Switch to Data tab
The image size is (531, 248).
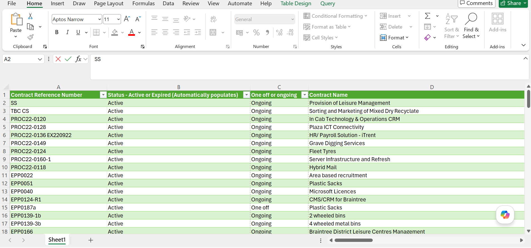[x=168, y=3]
